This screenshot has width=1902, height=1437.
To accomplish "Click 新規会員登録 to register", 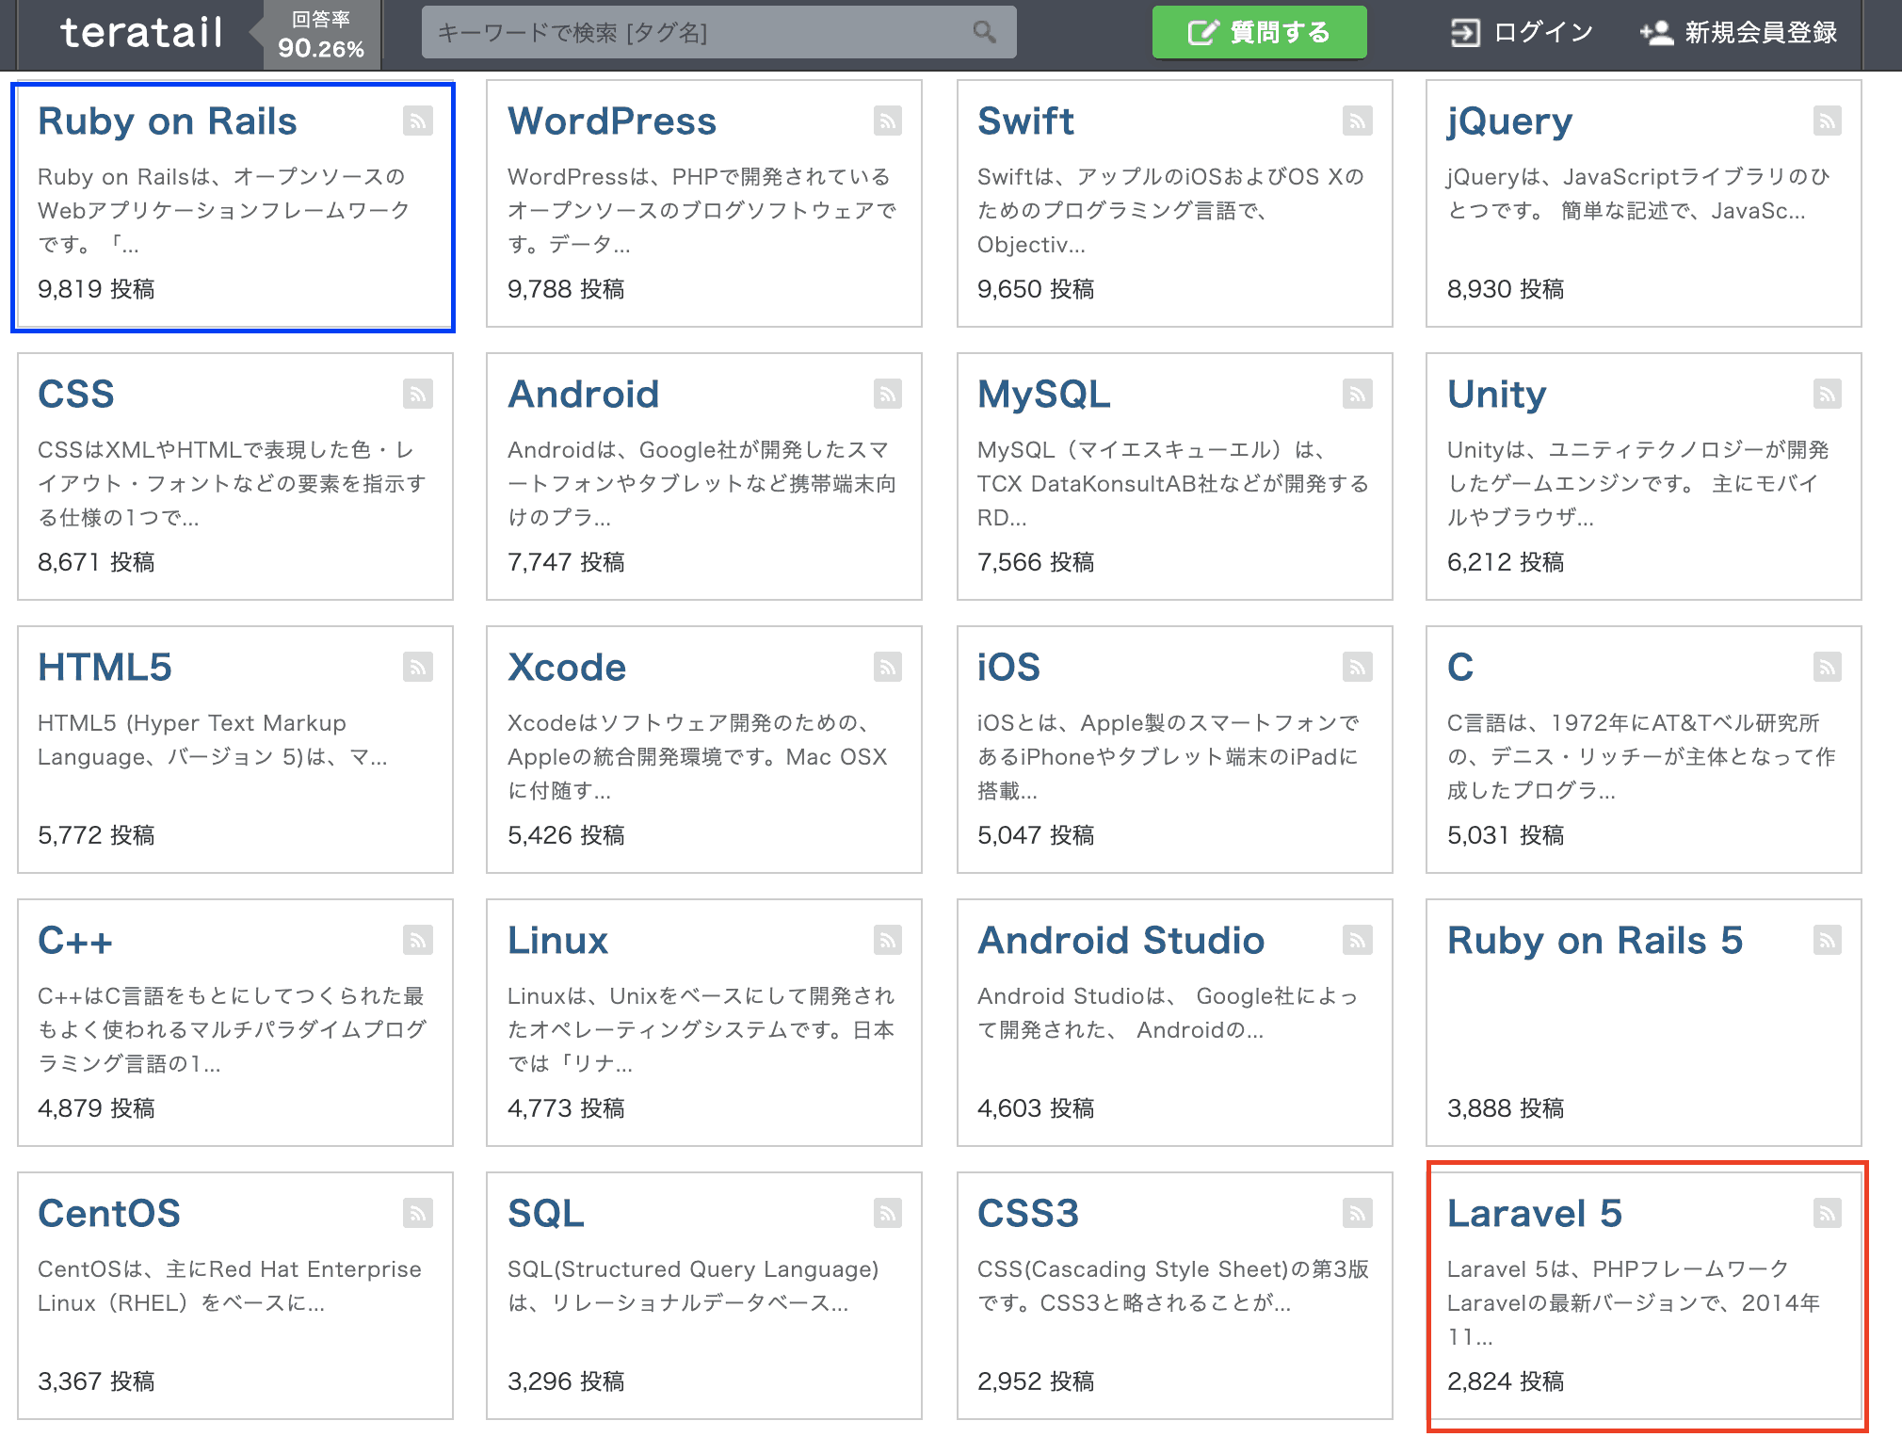I will click(x=1739, y=33).
